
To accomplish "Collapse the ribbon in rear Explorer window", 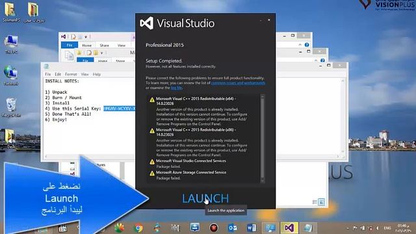I will pos(300,45).
